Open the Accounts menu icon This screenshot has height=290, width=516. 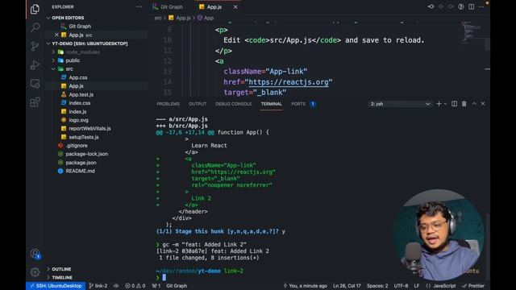pyautogui.click(x=35, y=254)
